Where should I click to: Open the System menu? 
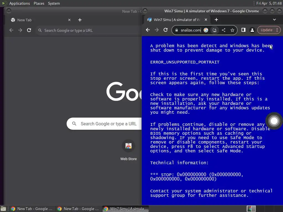point(54,3)
